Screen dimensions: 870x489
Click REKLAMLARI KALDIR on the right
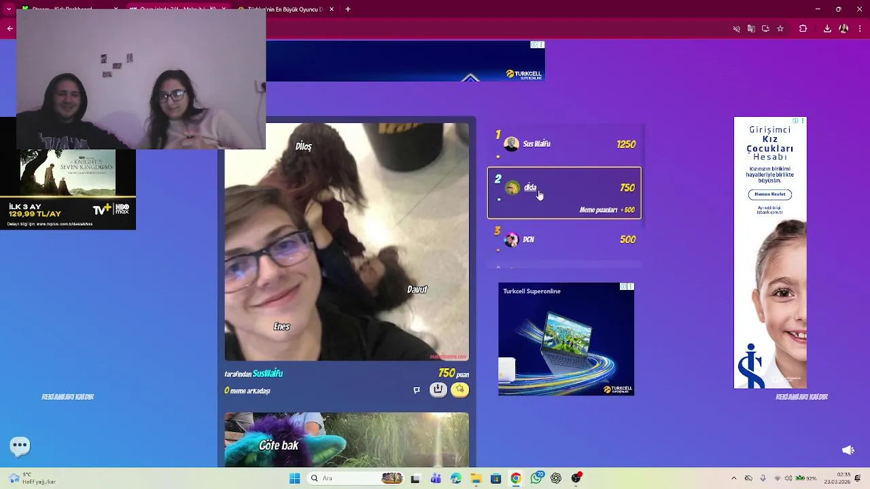pyautogui.click(x=802, y=397)
